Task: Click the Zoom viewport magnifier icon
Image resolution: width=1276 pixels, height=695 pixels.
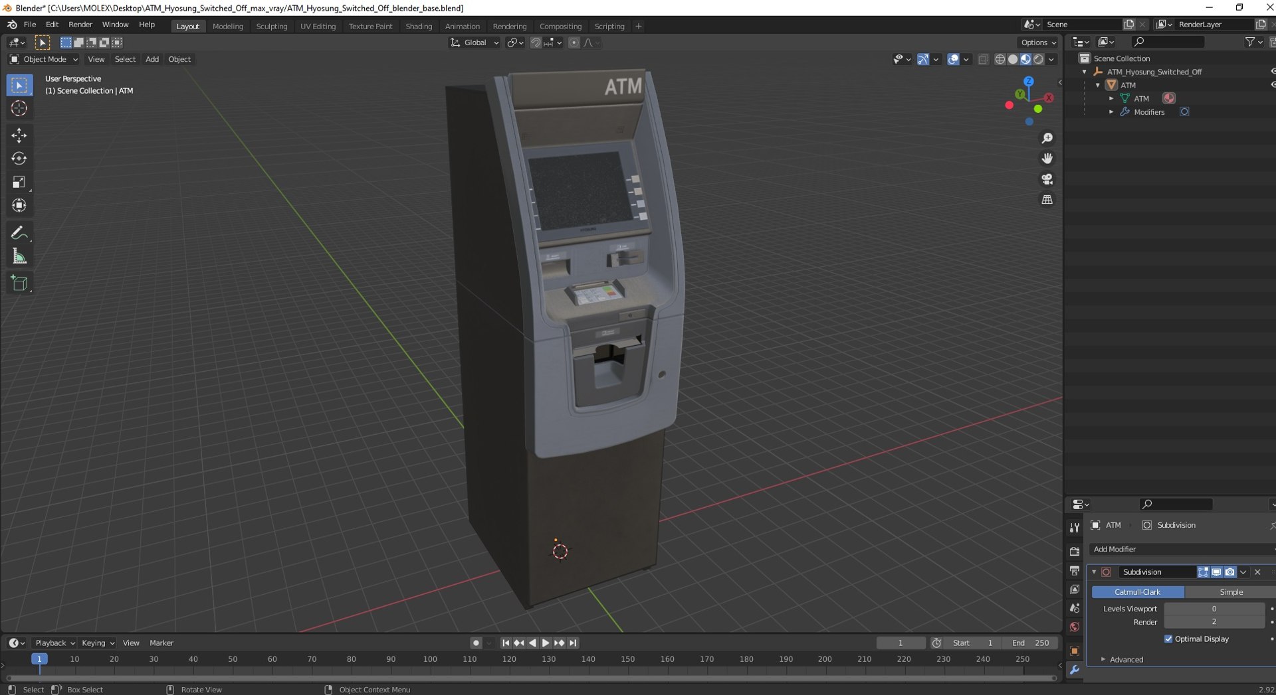Action: [x=1047, y=138]
